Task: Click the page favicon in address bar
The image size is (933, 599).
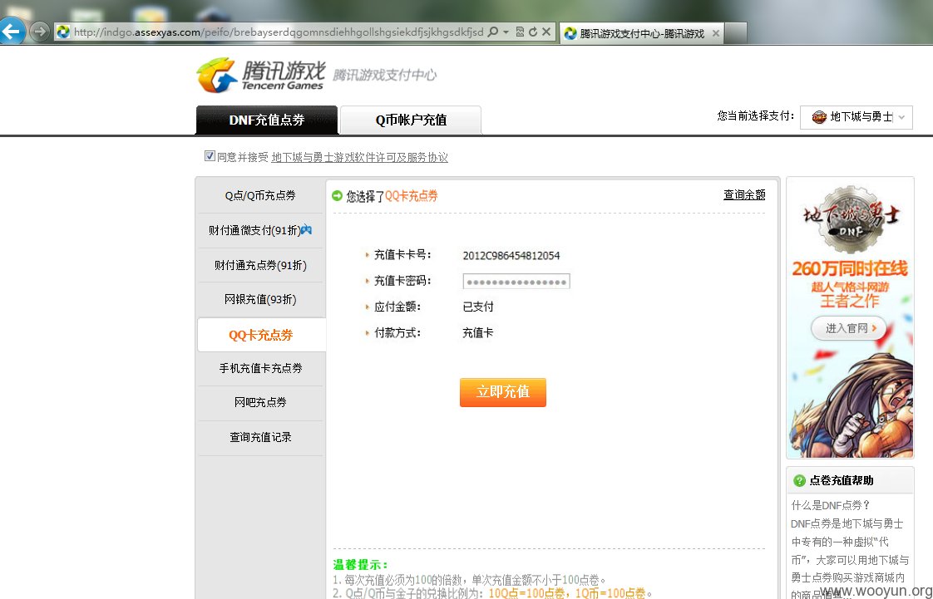Action: pyautogui.click(x=63, y=32)
